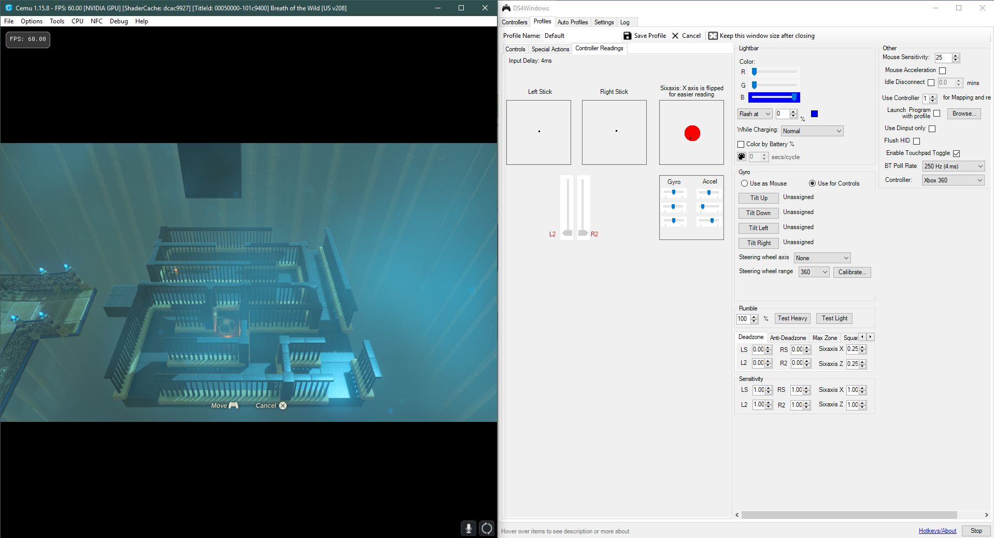Enable Use Dinput only checkbox
This screenshot has height=538, width=994.
(x=932, y=129)
